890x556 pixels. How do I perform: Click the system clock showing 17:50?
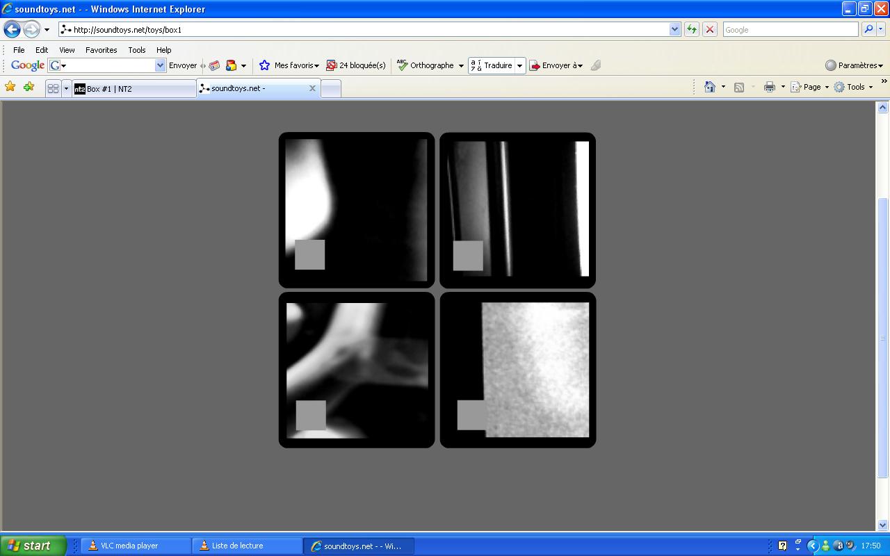click(871, 546)
